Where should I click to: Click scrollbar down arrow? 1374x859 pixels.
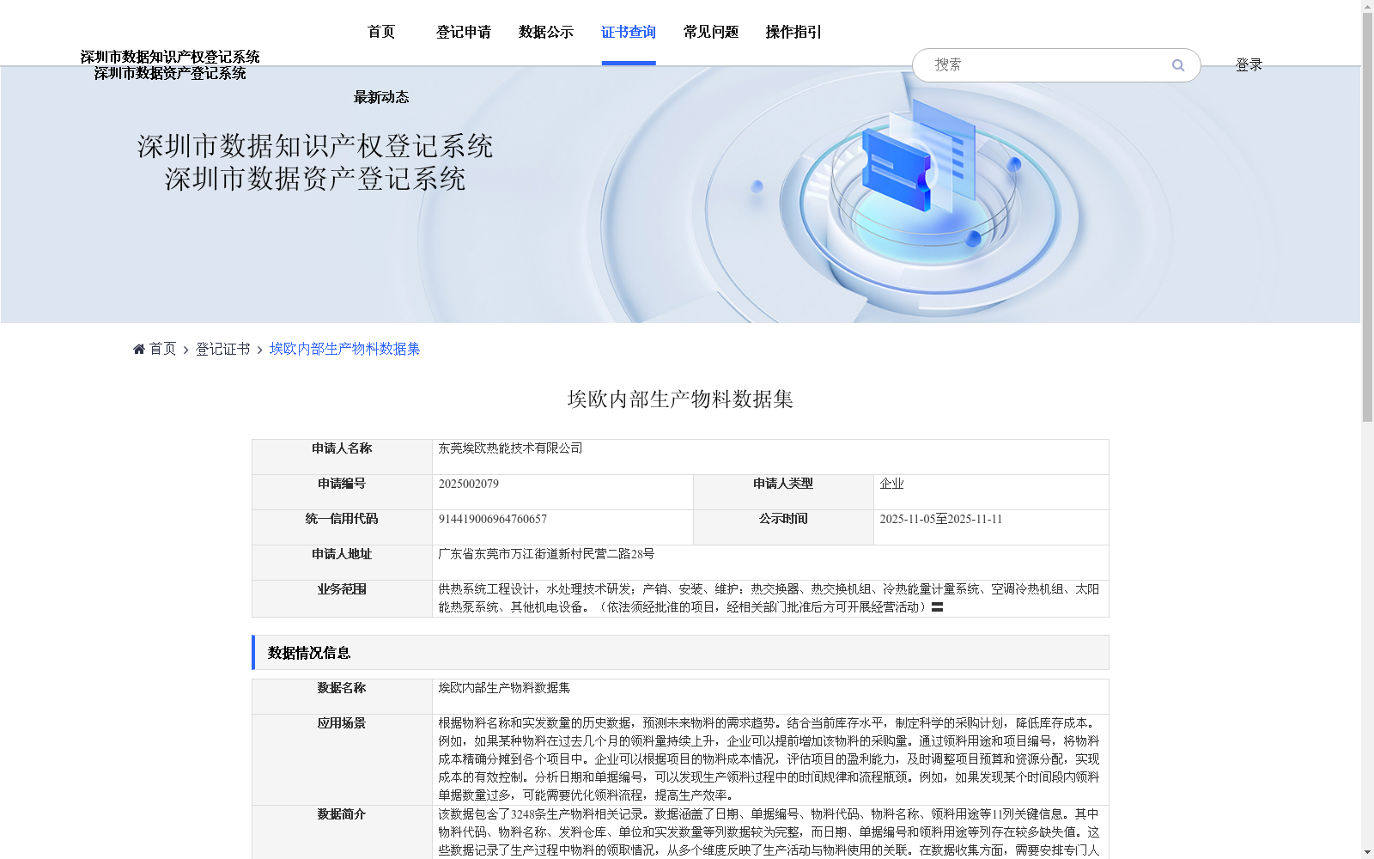click(1367, 853)
